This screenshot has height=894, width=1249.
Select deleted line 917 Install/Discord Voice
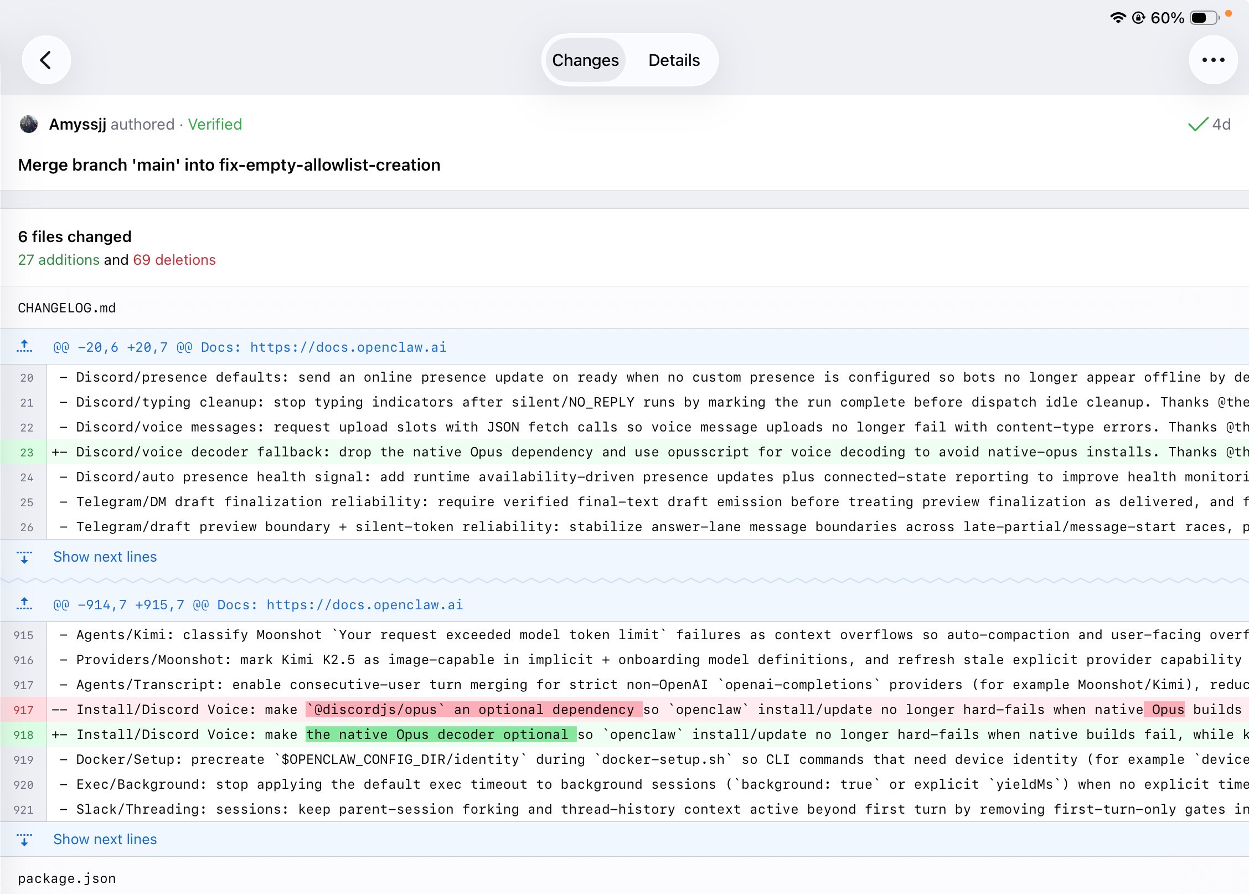(x=624, y=710)
